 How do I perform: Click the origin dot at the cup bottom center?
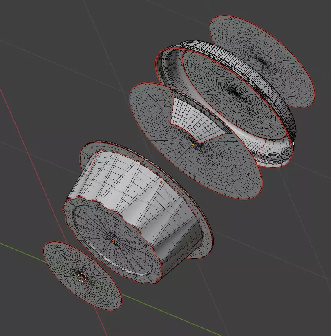tap(113, 240)
